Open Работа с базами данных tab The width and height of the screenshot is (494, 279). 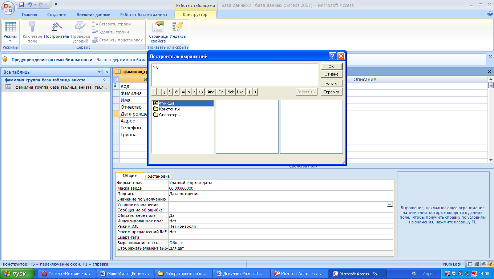(144, 15)
